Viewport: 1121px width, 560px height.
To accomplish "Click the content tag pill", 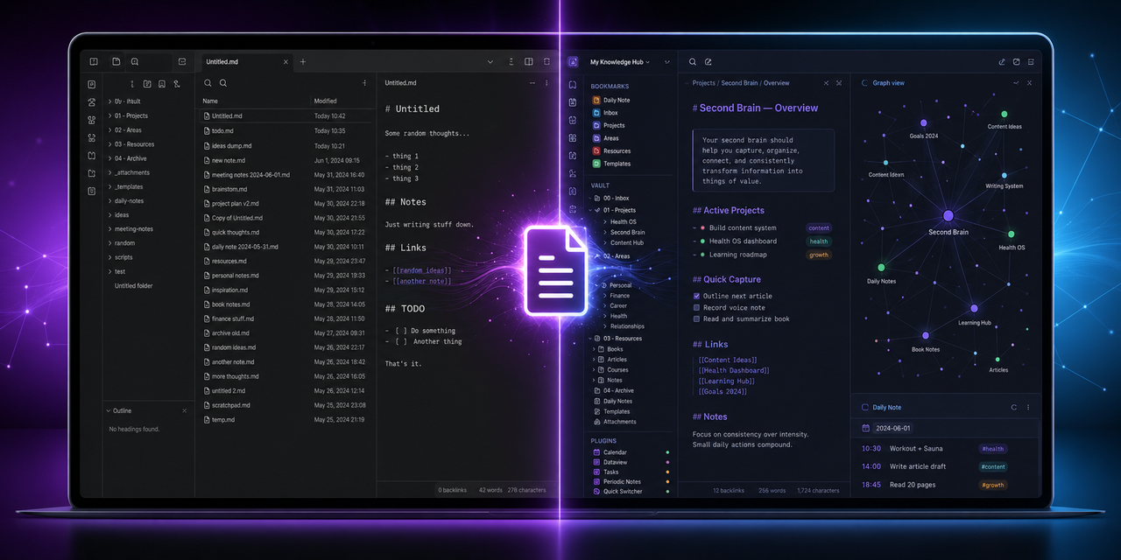I will point(819,228).
